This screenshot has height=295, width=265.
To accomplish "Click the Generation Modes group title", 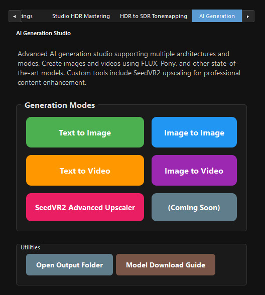I will 60,105.
